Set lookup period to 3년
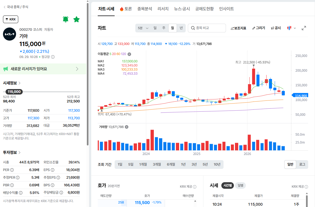Image resolution: width=315 pixels, height=207 pixels. click(x=194, y=165)
